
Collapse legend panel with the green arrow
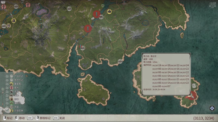pos(3,89)
